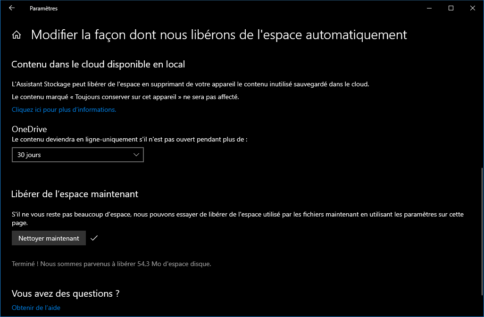484x317 pixels.
Task: Click the vertical scrollbar thumb
Action: point(483,232)
